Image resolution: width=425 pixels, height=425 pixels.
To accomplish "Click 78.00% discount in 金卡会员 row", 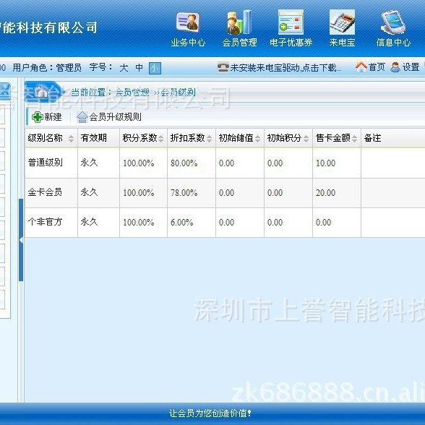I will point(184,192).
